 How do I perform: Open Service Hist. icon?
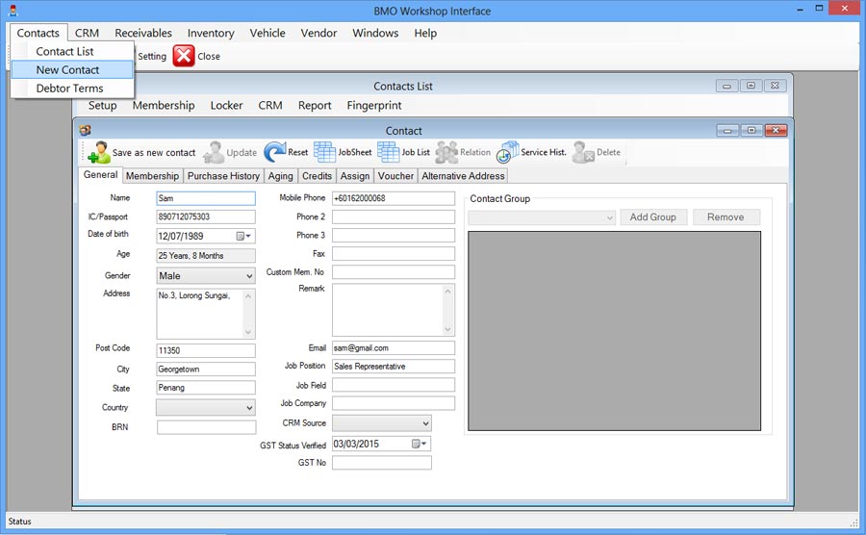507,152
